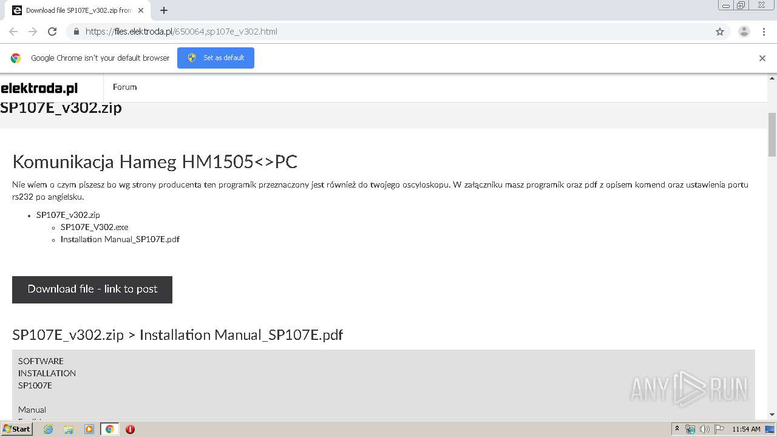This screenshot has width=777, height=437.
Task: Launch Internet Explorer from taskbar
Action: [x=48, y=429]
